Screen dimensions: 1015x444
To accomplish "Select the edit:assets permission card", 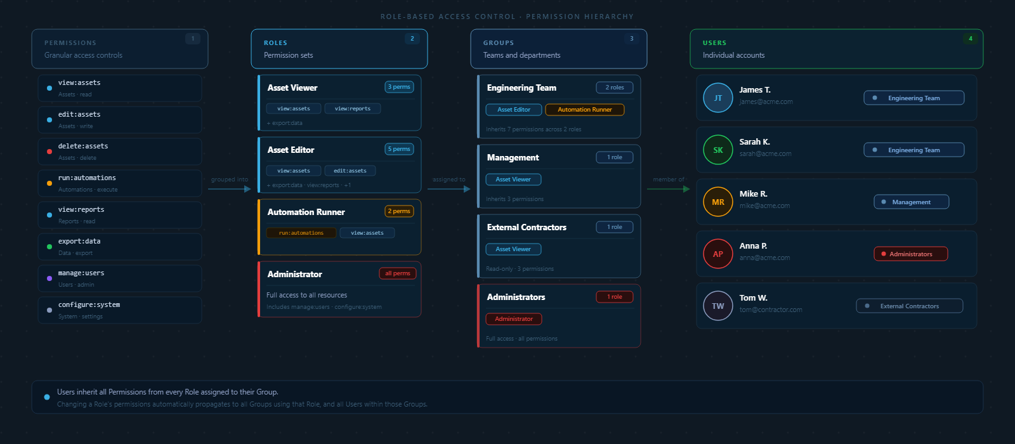I will click(120, 120).
